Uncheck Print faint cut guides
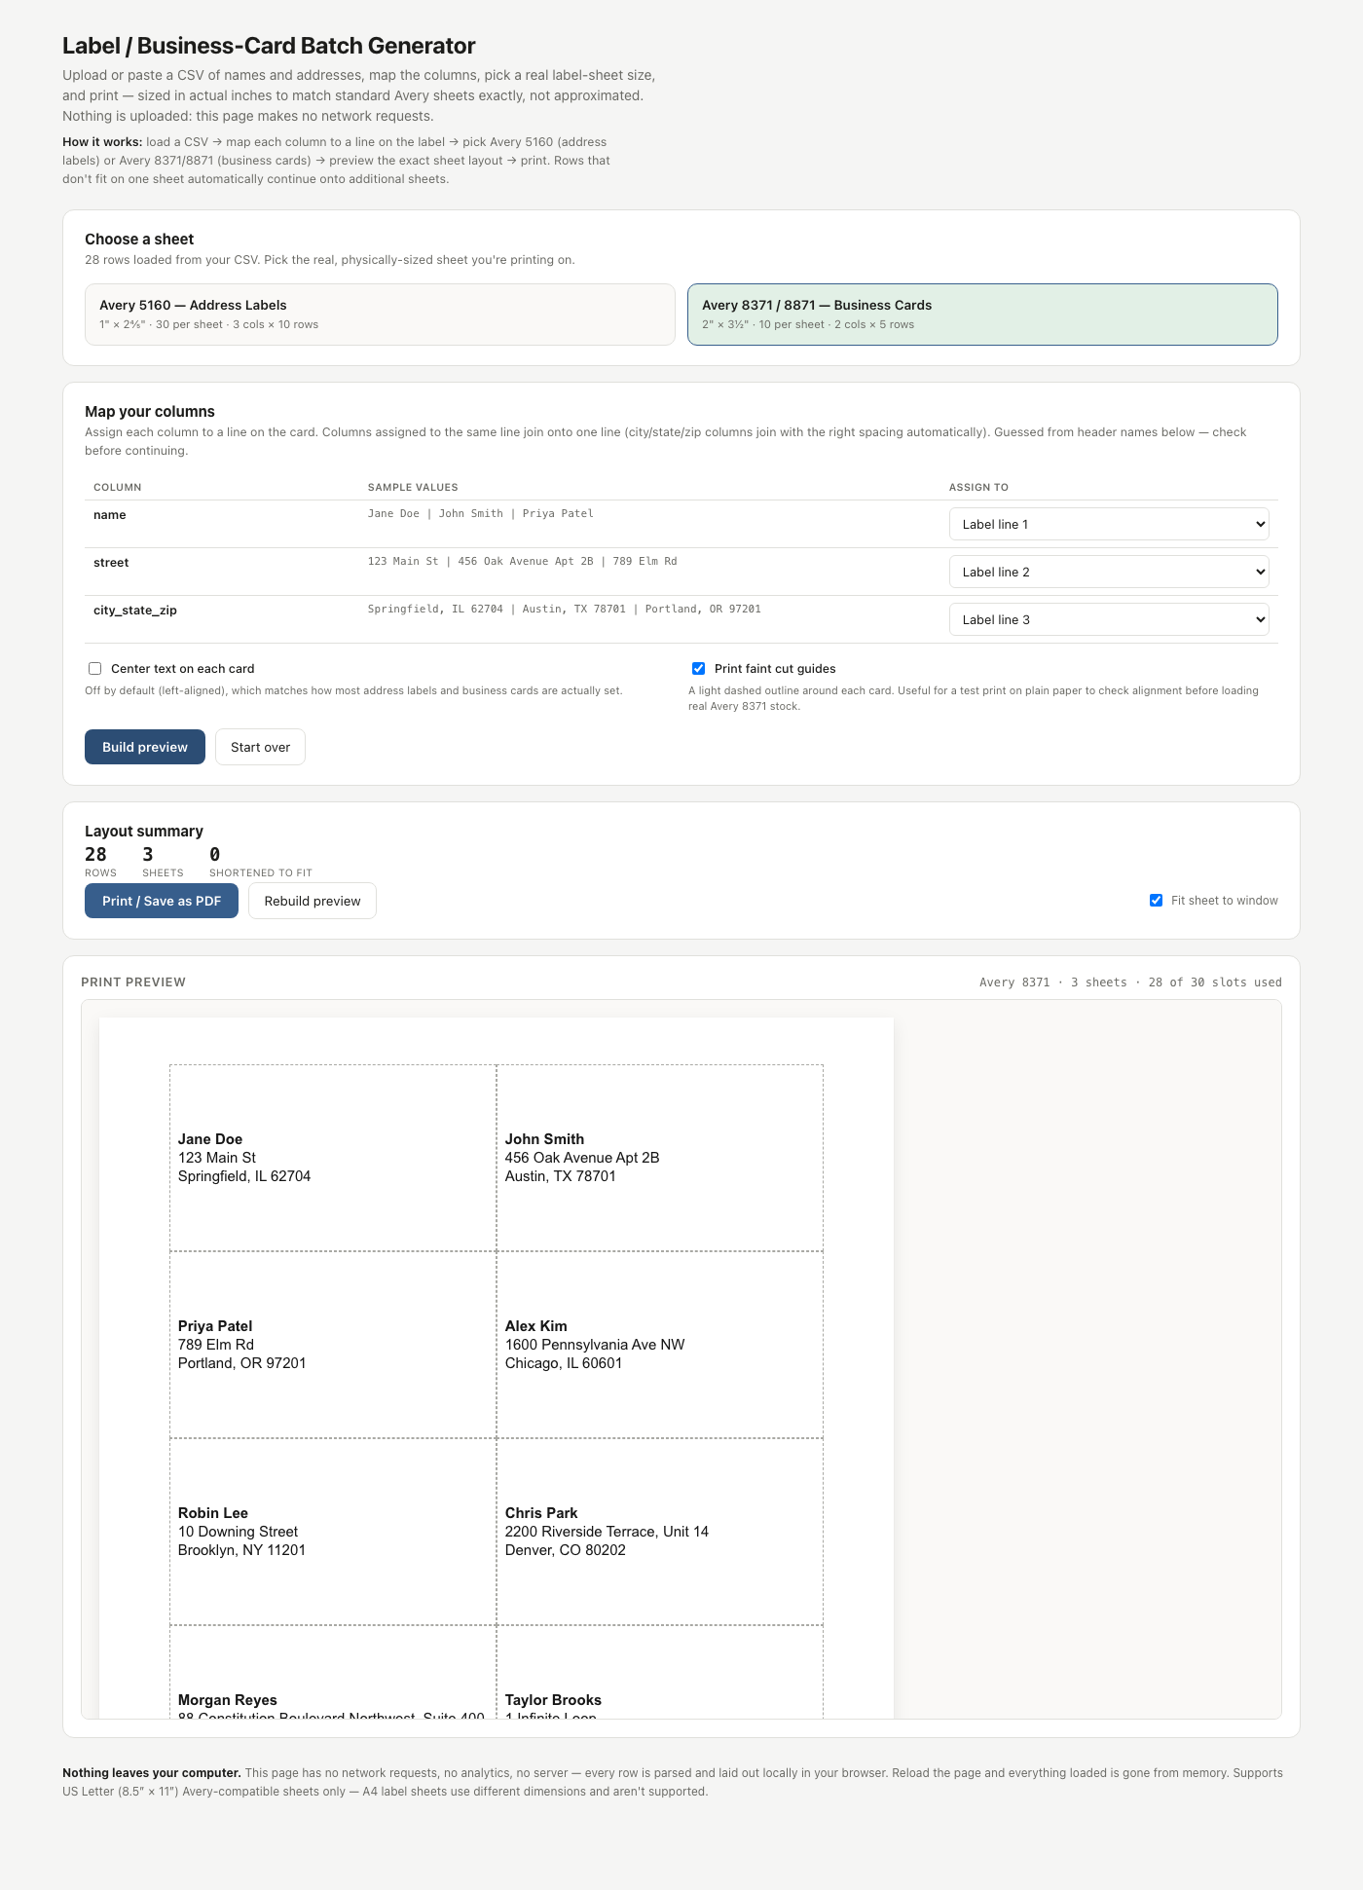The height and width of the screenshot is (1890, 1363). (698, 669)
